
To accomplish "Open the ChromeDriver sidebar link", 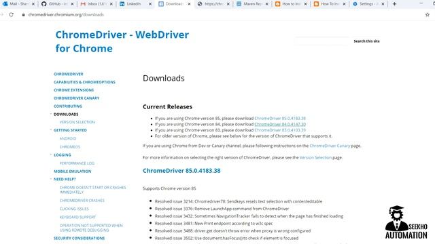I will coord(69,74).
